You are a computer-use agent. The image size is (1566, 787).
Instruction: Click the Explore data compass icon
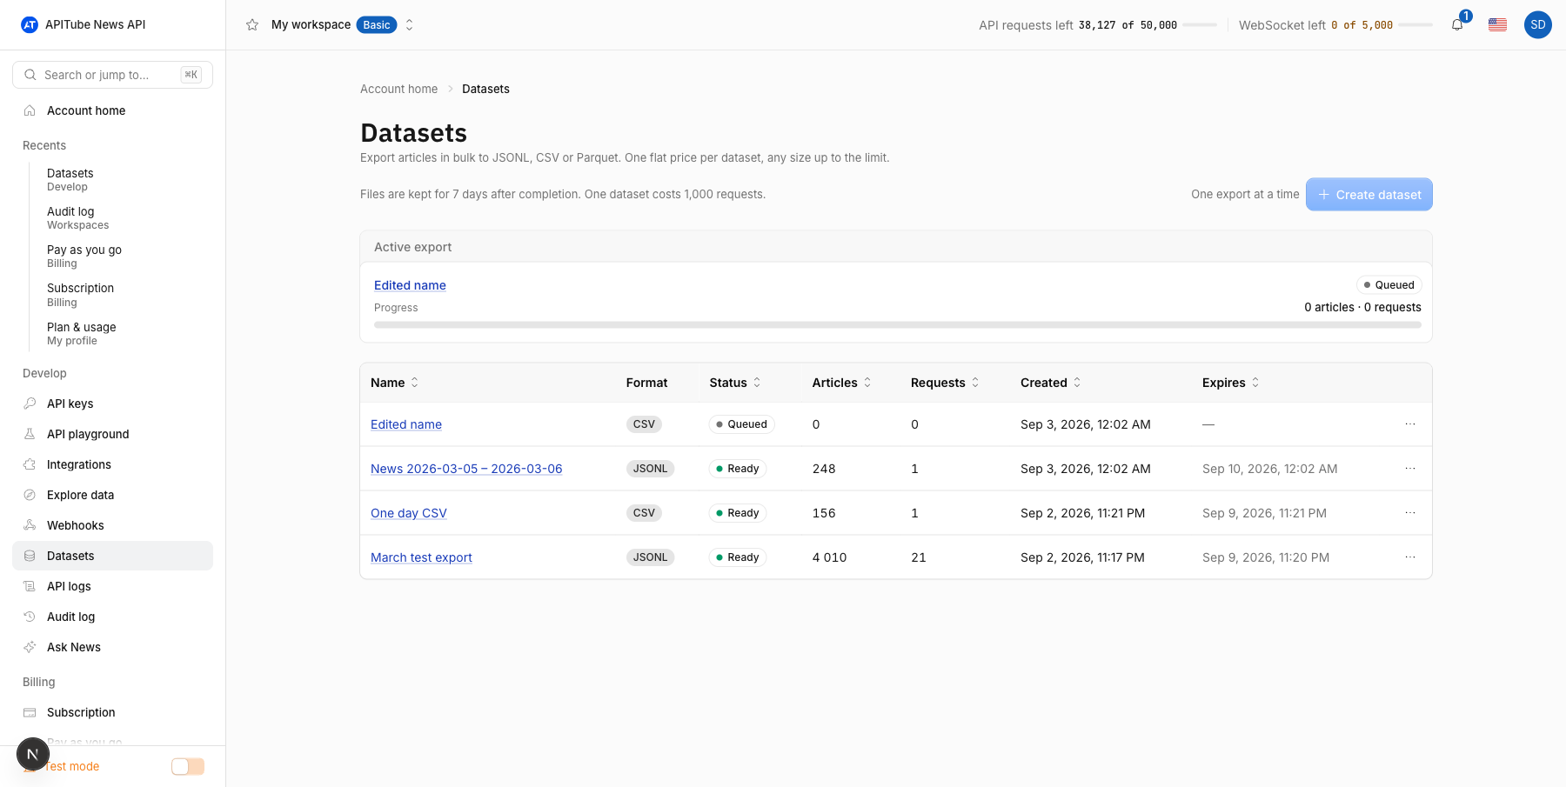coord(30,495)
